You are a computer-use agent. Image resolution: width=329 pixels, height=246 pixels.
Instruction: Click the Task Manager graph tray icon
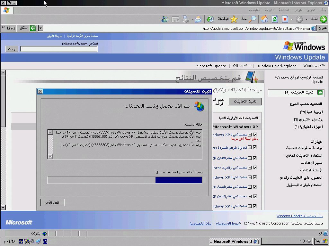[x=21, y=242]
